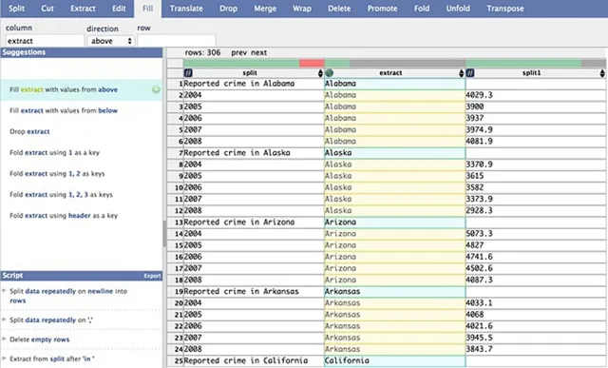Viewport: 608px width, 368px height.
Task: Select the Reported crime in Alaska cell
Action: 254,153
